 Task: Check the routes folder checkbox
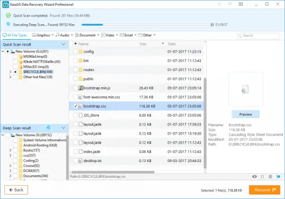pyautogui.click(x=76, y=70)
